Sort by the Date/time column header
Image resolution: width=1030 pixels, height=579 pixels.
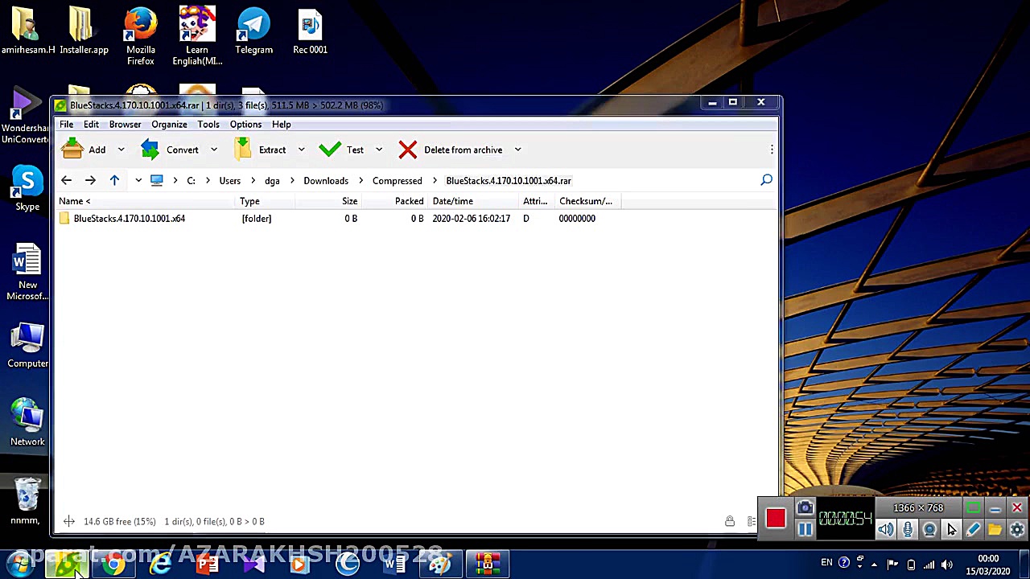[473, 201]
